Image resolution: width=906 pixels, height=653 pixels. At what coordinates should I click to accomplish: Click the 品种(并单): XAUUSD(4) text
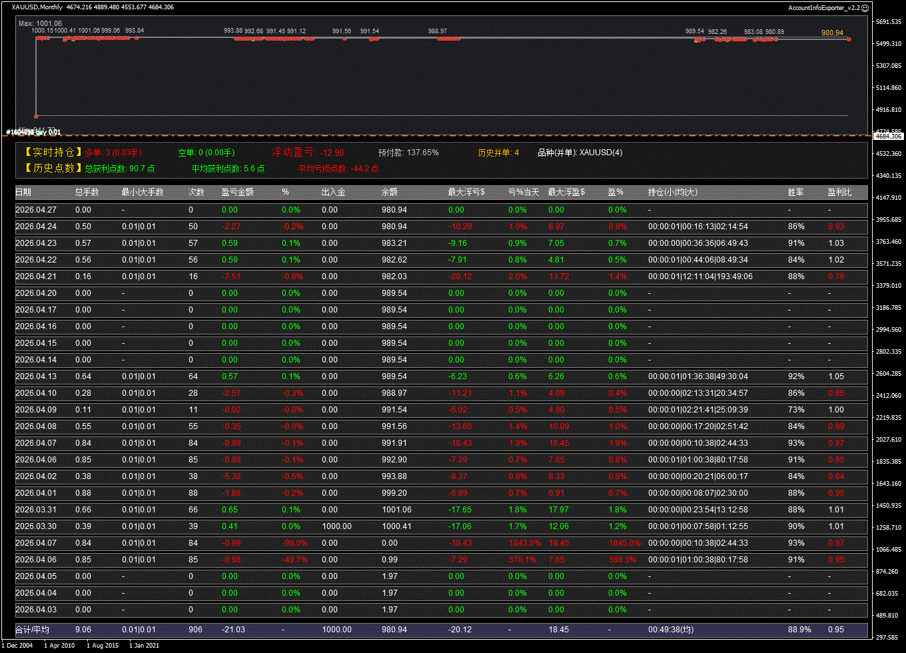coord(580,153)
